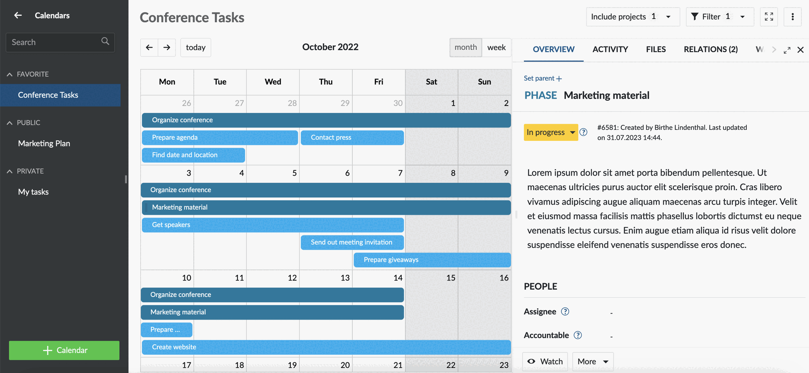
Task: Click the search magnifier icon
Action: click(105, 41)
